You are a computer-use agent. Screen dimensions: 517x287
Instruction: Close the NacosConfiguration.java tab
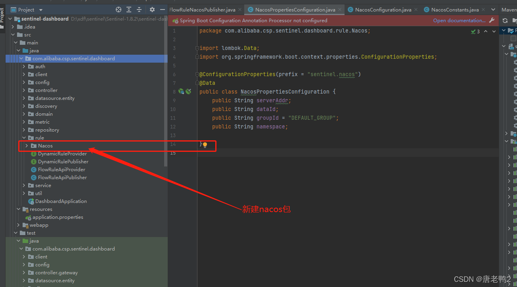[416, 10]
